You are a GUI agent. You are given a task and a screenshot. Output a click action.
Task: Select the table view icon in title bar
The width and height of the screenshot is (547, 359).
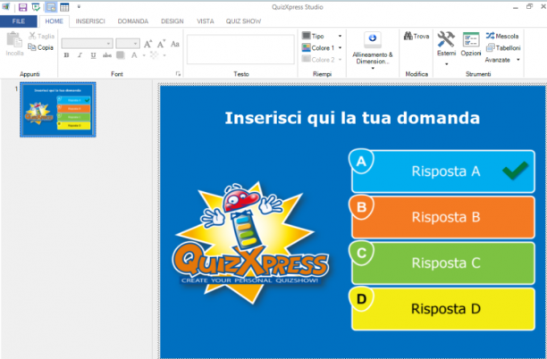point(64,7)
